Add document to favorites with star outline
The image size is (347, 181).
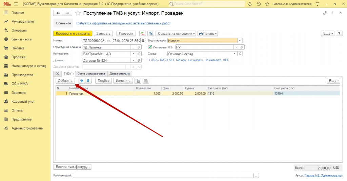(78, 13)
